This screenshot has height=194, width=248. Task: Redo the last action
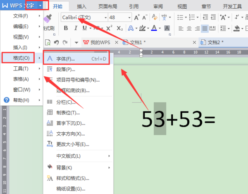coord(65,43)
